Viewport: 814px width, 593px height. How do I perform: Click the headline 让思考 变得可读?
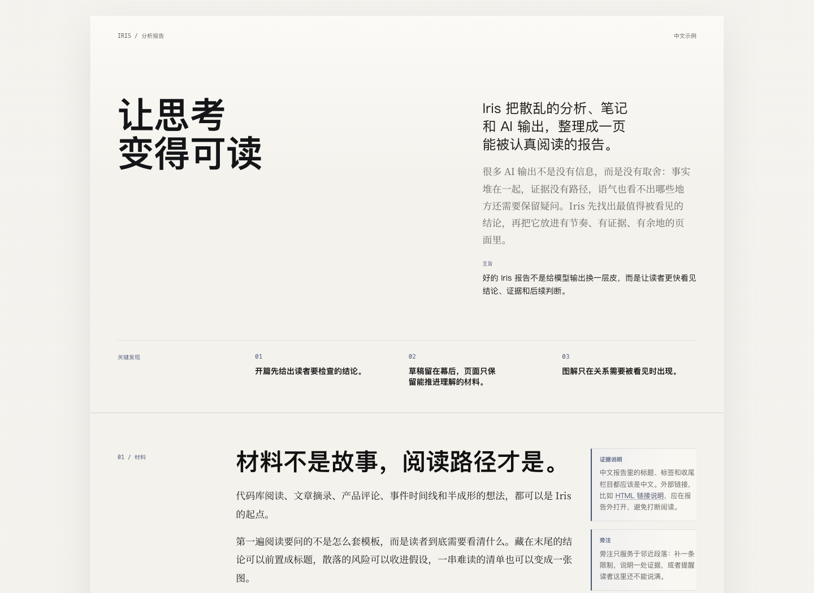pos(190,134)
